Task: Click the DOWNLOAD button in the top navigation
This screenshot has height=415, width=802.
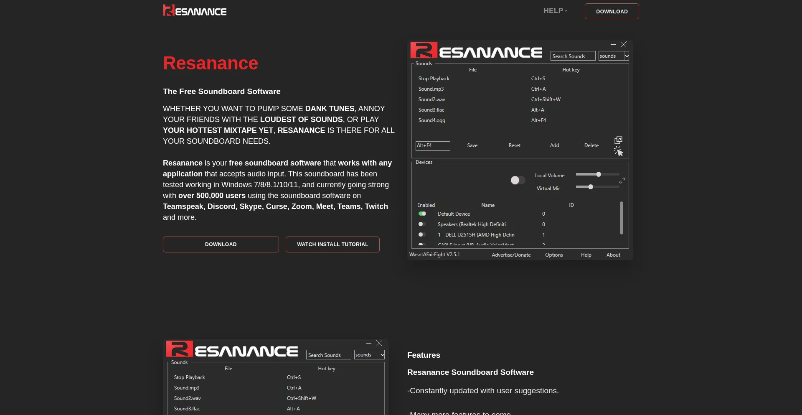Action: [x=612, y=11]
